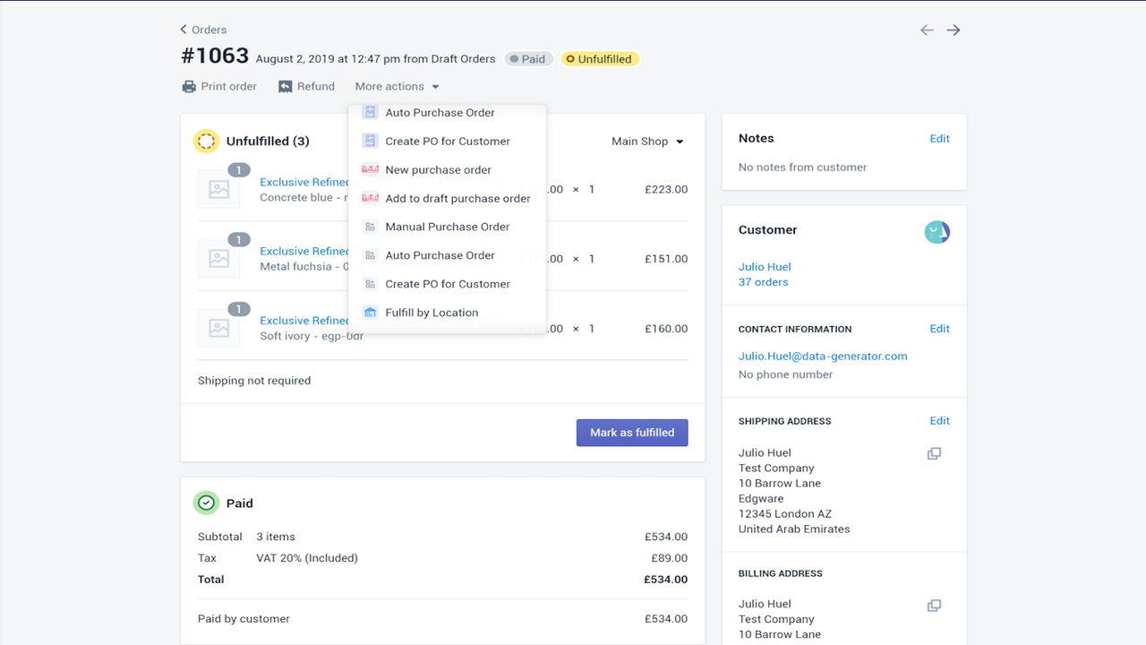Click the Mark as fulfilled button

(x=632, y=433)
